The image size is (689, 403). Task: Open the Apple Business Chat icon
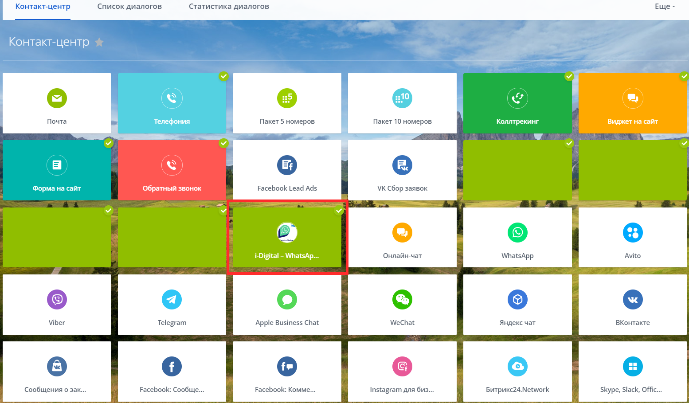tap(287, 299)
